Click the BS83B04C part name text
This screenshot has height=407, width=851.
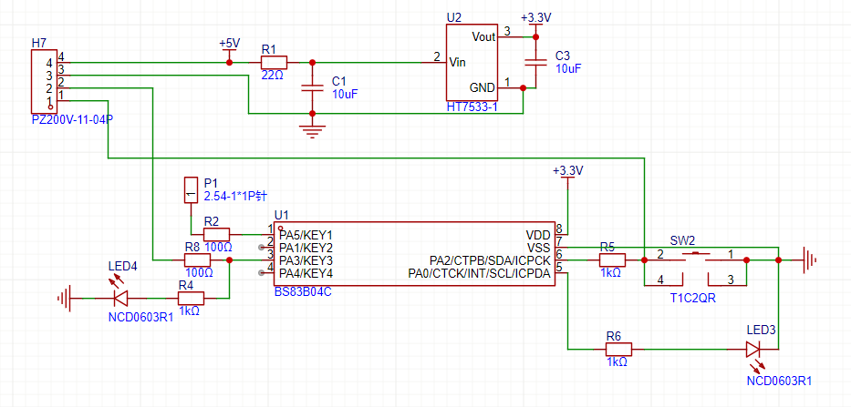[303, 291]
